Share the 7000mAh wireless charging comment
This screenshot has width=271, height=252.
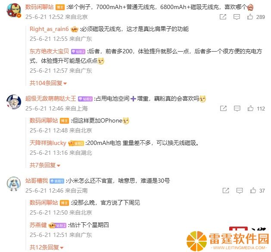tap(223, 17)
